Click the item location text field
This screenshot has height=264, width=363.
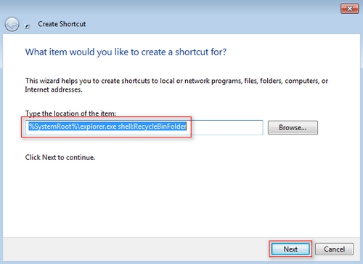[144, 127]
